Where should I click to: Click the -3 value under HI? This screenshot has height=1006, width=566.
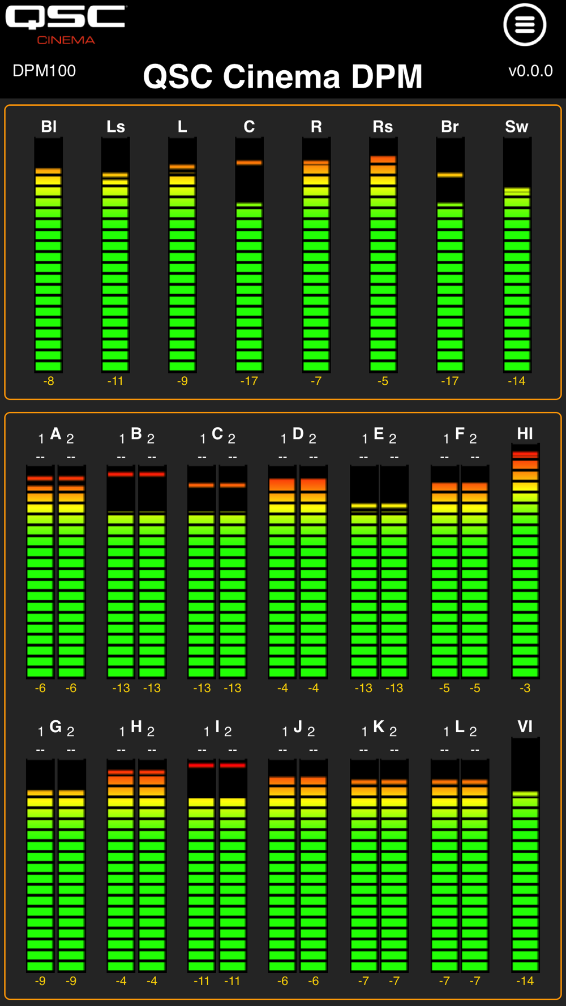[525, 689]
